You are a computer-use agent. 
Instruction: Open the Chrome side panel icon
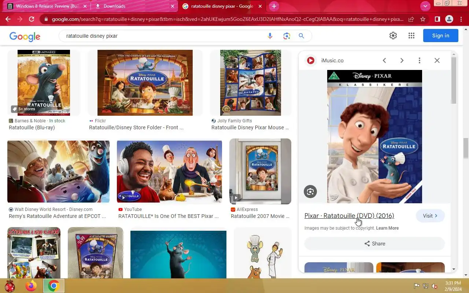(437, 19)
